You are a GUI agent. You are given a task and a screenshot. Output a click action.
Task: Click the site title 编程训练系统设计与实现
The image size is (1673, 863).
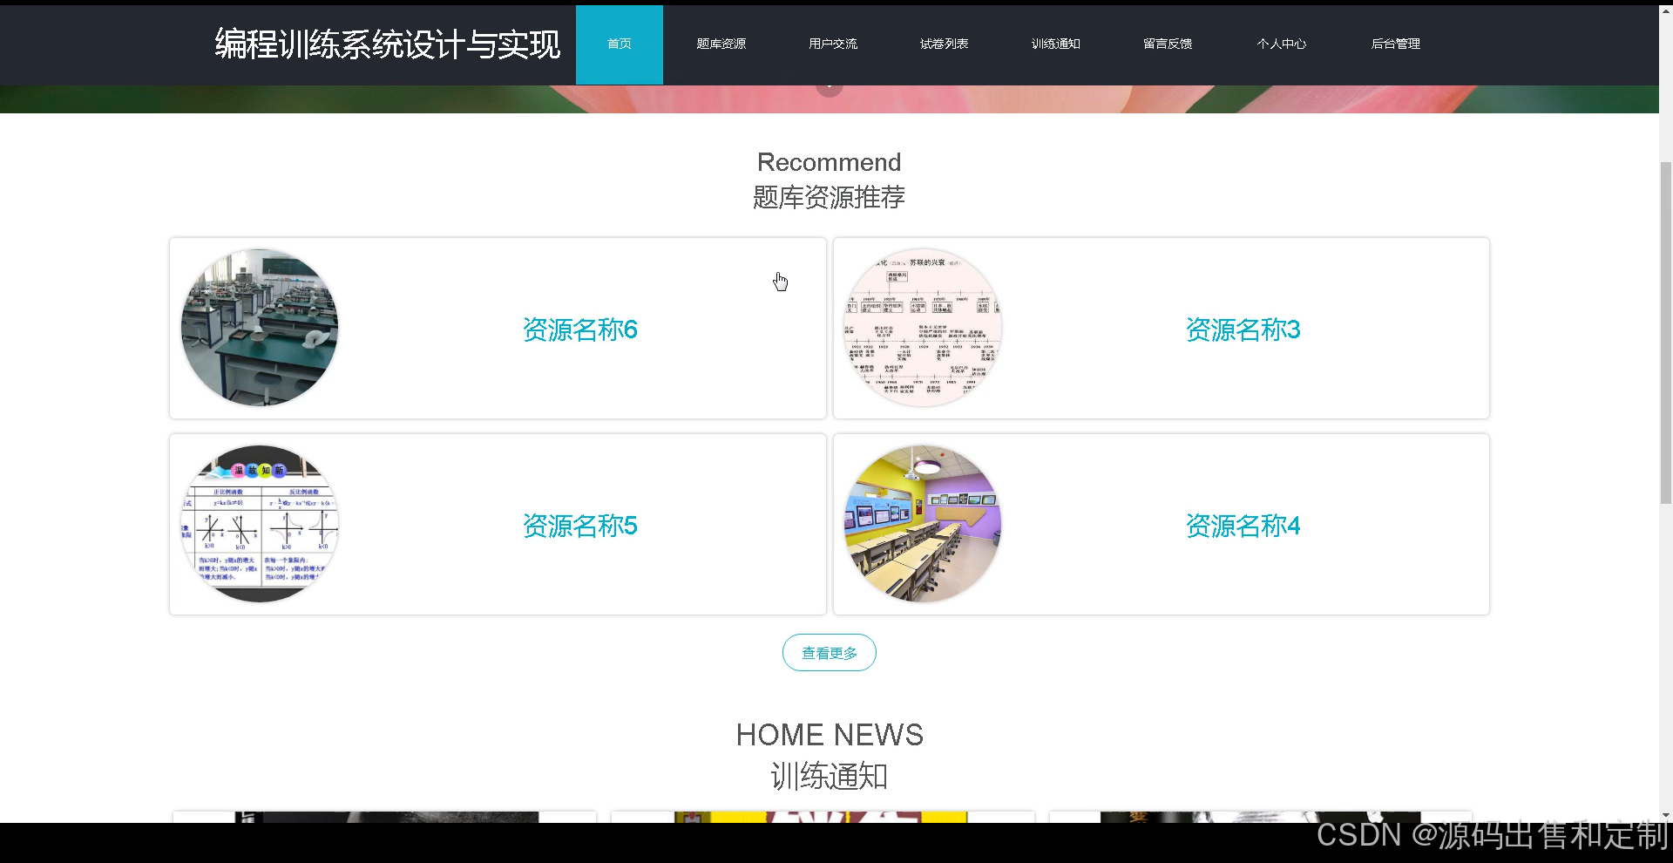pyautogui.click(x=387, y=44)
